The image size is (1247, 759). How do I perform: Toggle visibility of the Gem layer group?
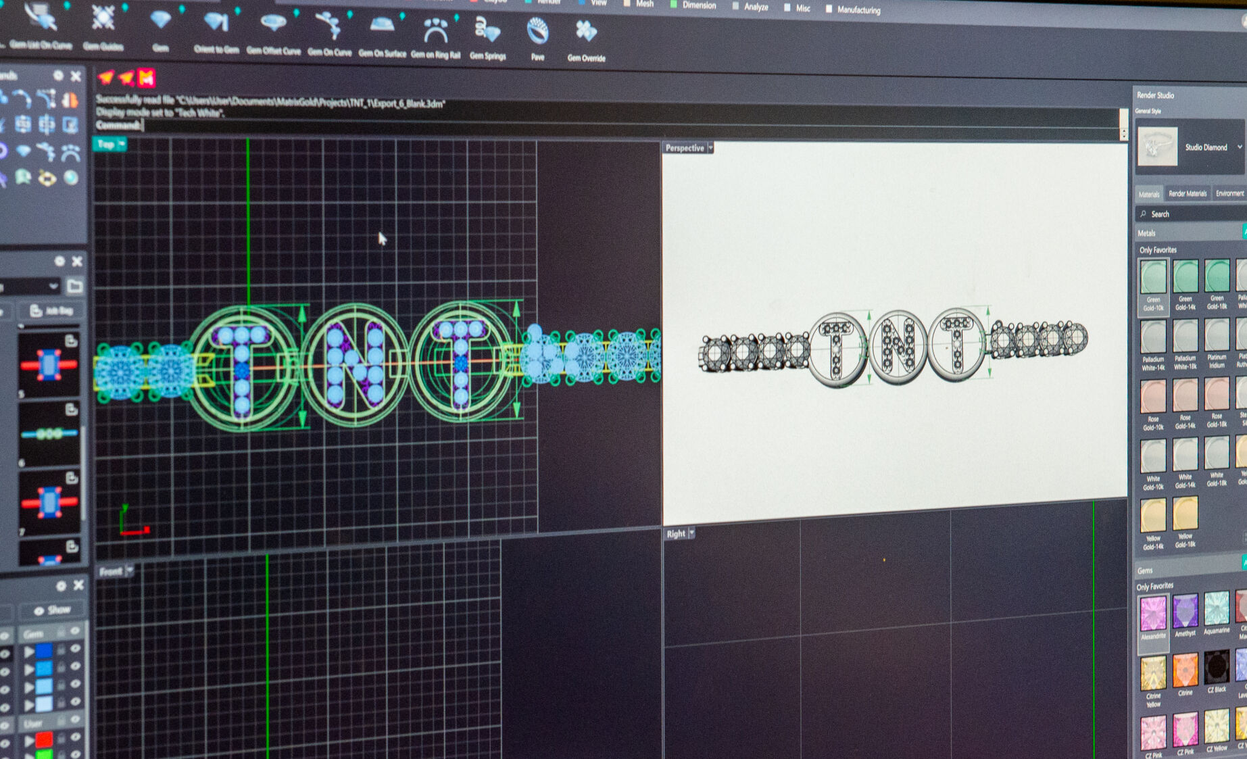(75, 631)
